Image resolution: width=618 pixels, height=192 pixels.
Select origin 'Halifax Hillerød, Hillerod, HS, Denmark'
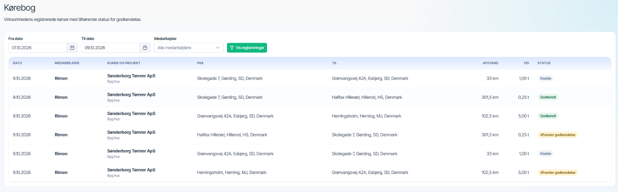coord(232,135)
